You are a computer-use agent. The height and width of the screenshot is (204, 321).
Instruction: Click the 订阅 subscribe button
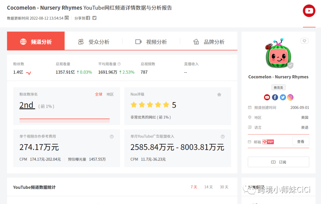click(278, 162)
